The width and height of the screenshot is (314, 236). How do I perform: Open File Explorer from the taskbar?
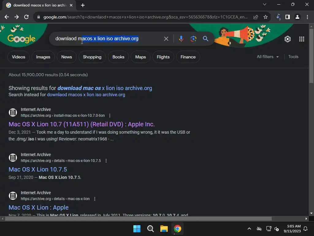pos(164,229)
